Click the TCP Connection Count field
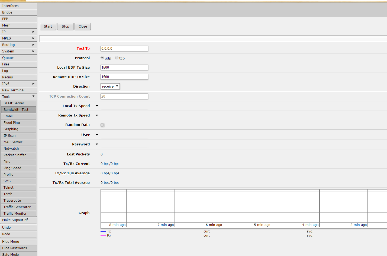The height and width of the screenshot is (256, 387). (x=124, y=96)
